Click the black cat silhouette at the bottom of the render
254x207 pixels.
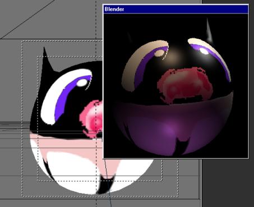tap(182, 146)
